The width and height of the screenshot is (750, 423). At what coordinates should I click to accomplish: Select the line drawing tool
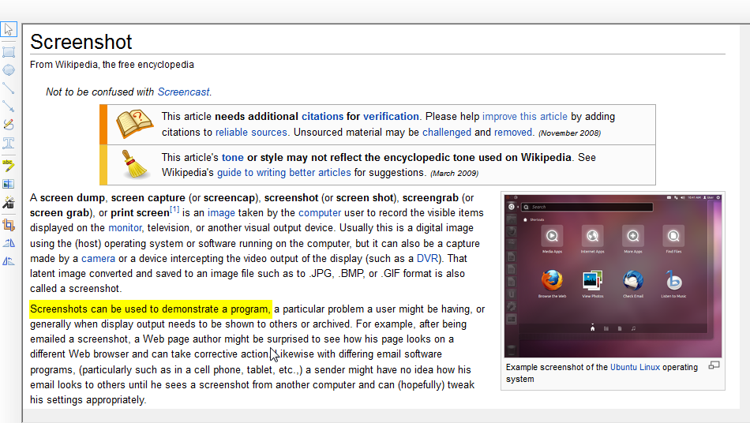pos(9,88)
